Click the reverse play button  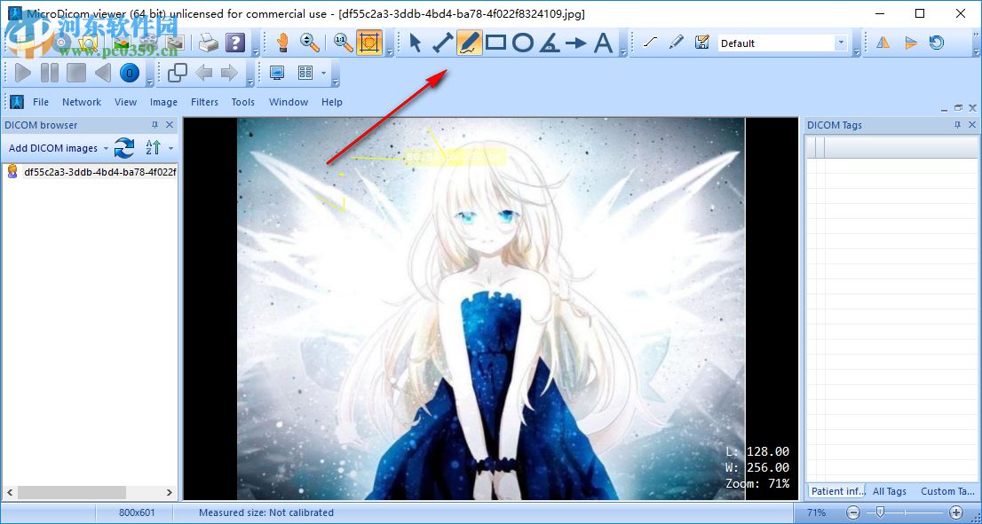103,74
